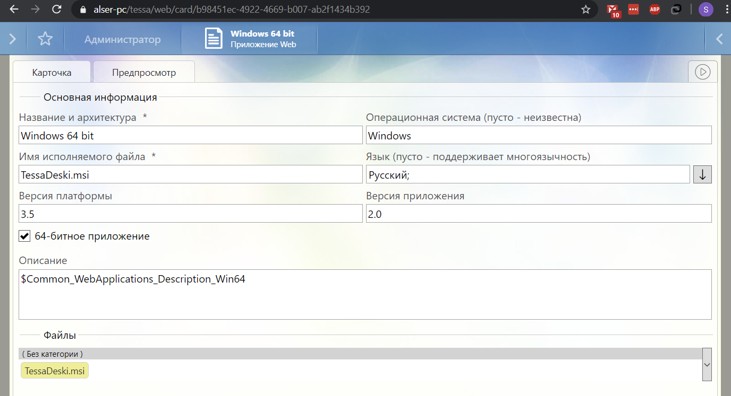Bookmark this page with star icon
This screenshot has width=731, height=396.
pos(585,10)
